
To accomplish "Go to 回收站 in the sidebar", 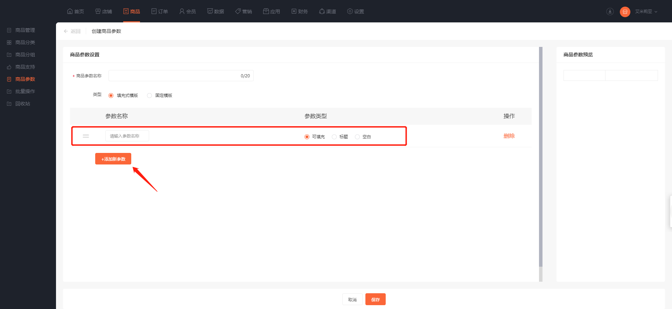I will point(23,104).
